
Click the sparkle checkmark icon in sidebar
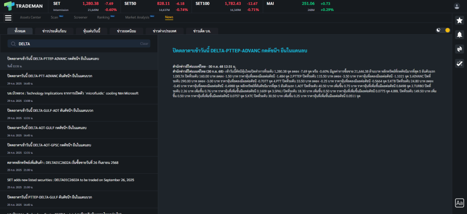459,63
